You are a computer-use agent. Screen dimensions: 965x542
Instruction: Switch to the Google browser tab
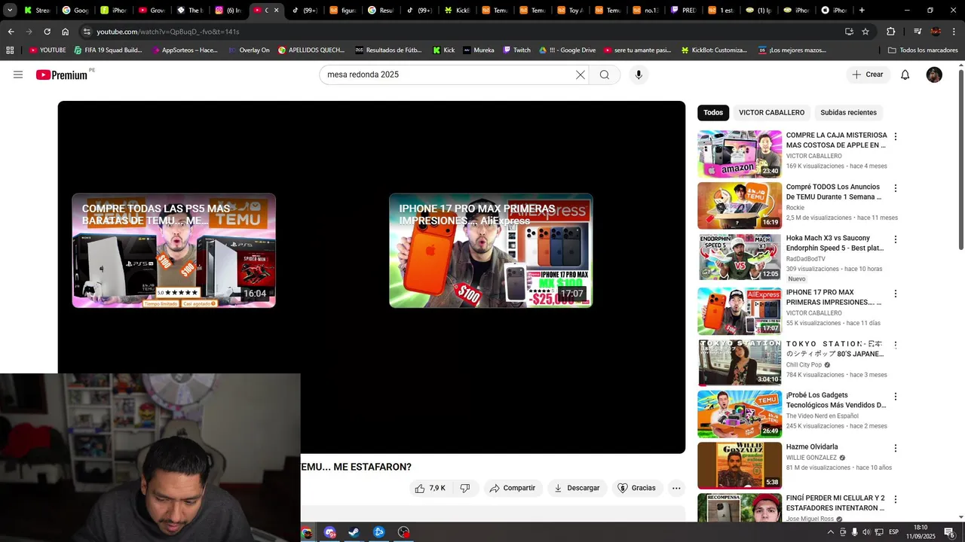[x=75, y=11]
